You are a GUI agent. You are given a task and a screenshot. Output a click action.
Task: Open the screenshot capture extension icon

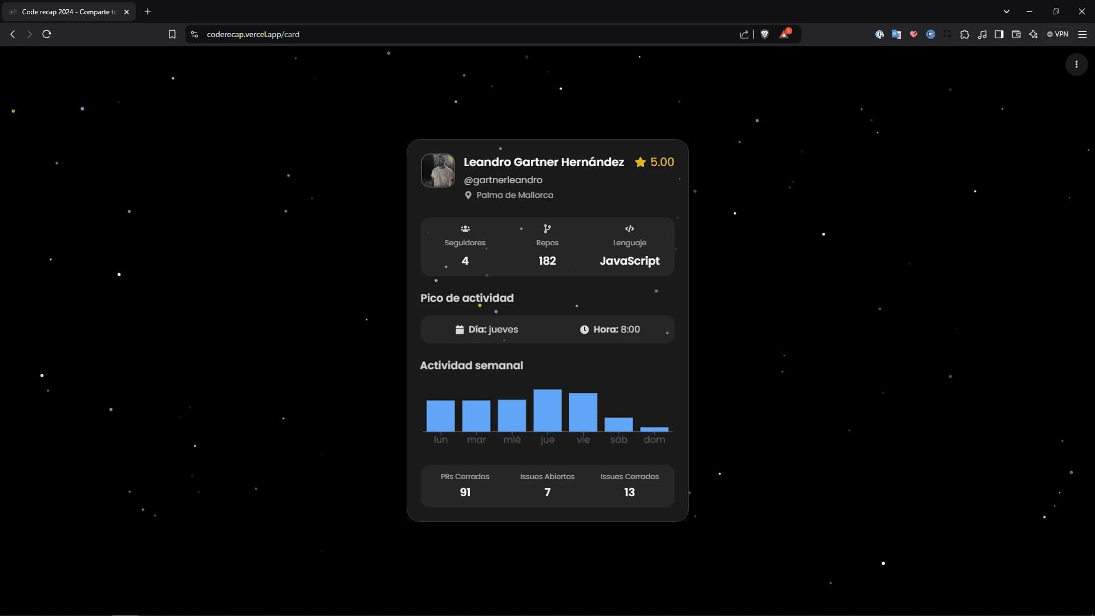pyautogui.click(x=947, y=34)
